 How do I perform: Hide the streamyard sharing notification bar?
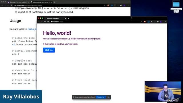(108, 97)
